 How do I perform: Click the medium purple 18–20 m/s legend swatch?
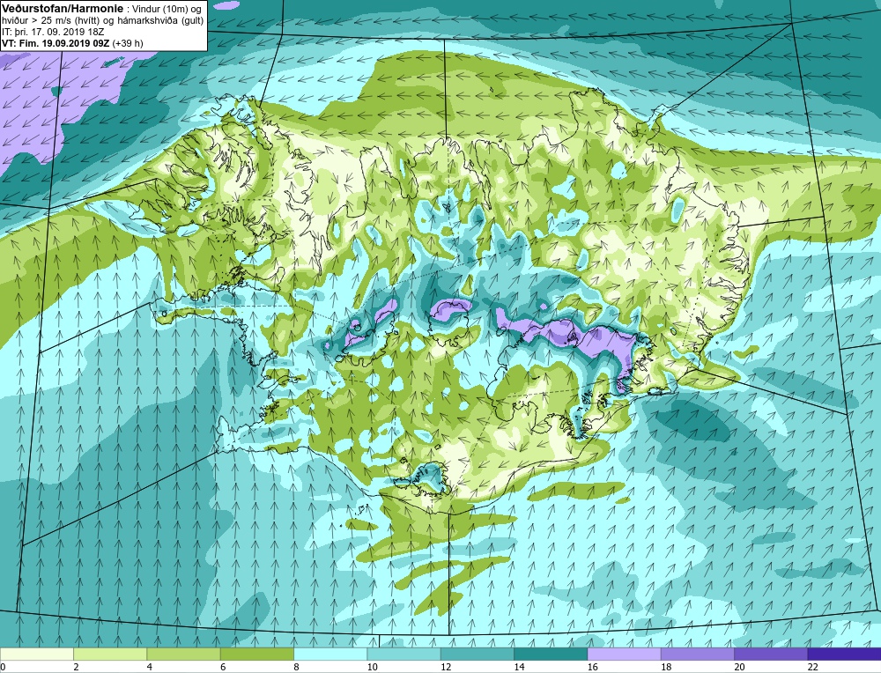tap(697, 654)
